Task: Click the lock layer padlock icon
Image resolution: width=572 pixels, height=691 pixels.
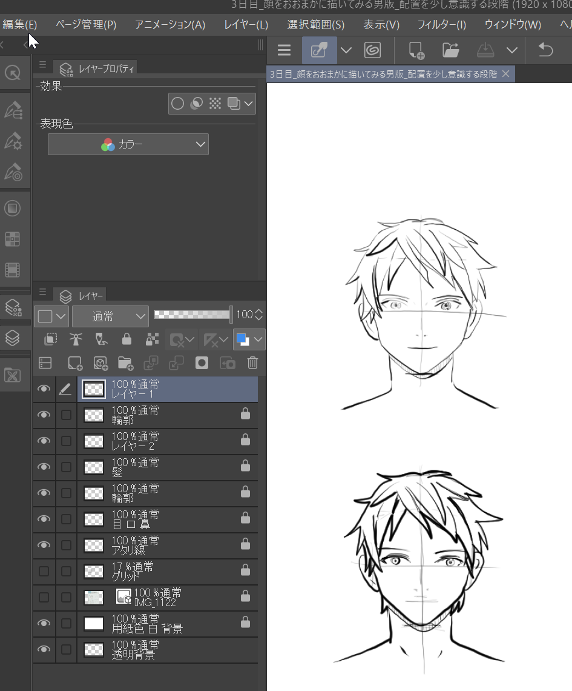Action: pos(127,339)
